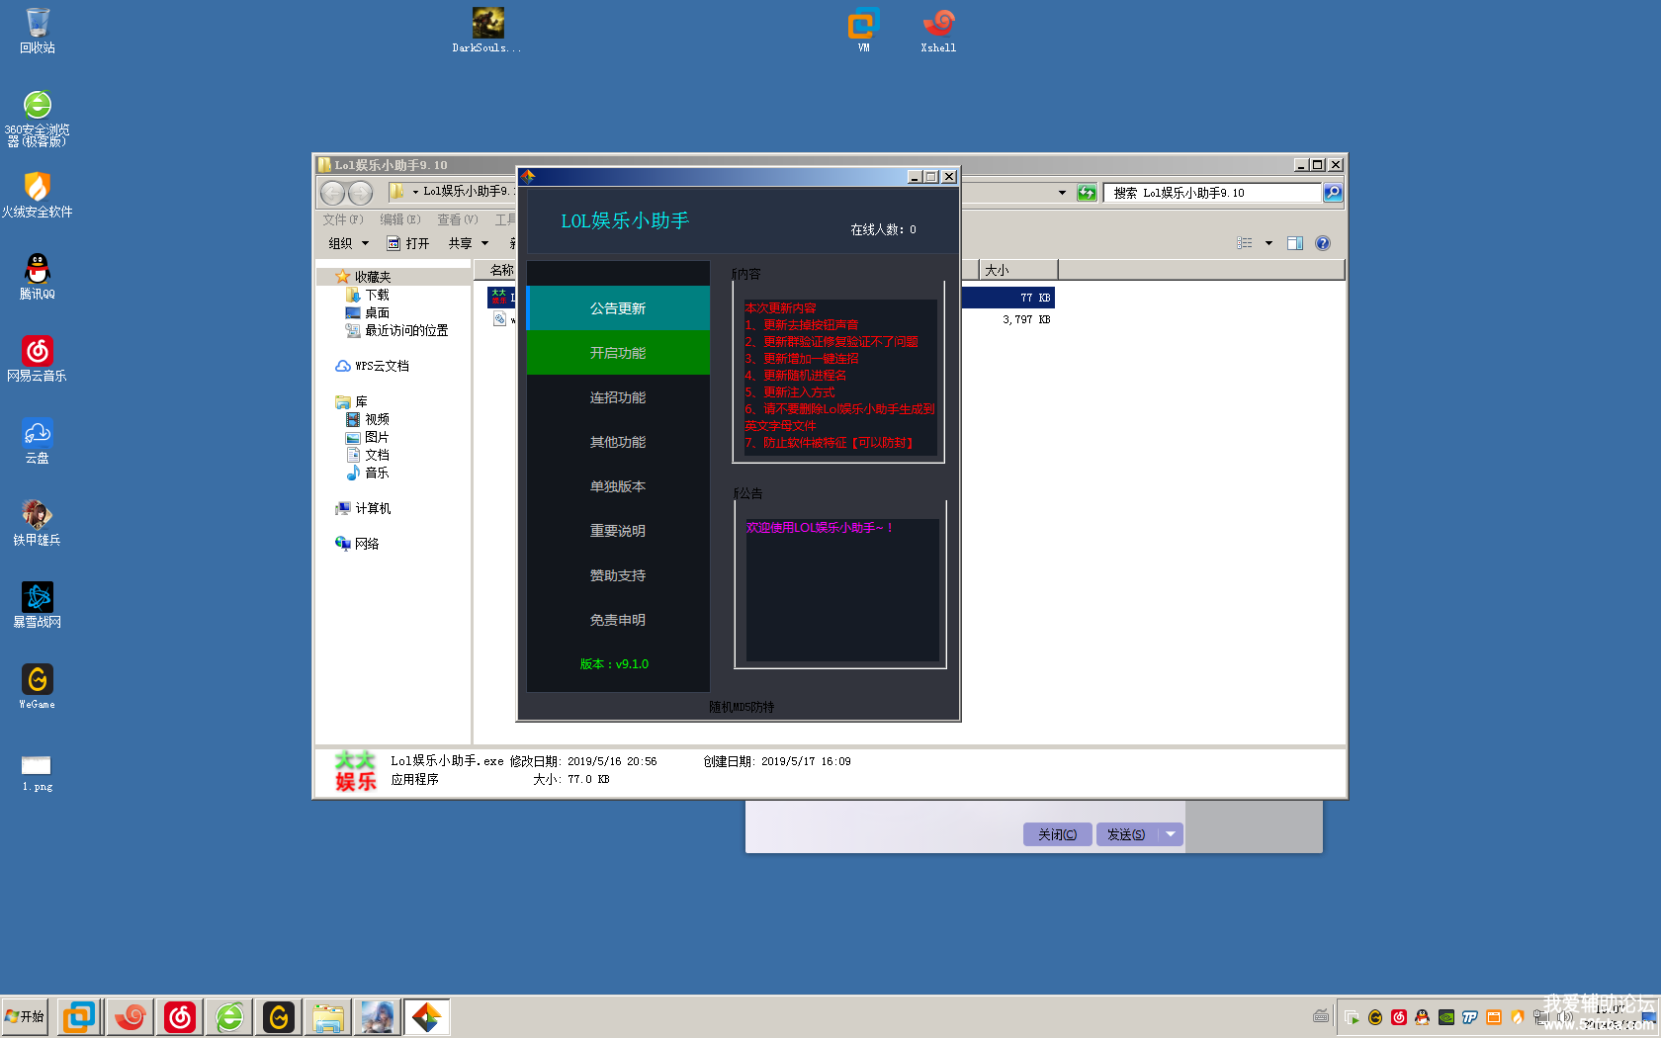Open 火绒安全软件 desktop icon
This screenshot has width=1661, height=1038.
tap(38, 194)
